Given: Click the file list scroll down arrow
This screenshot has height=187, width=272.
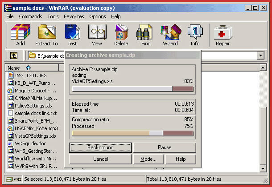Looking at the screenshot, I should (263, 169).
